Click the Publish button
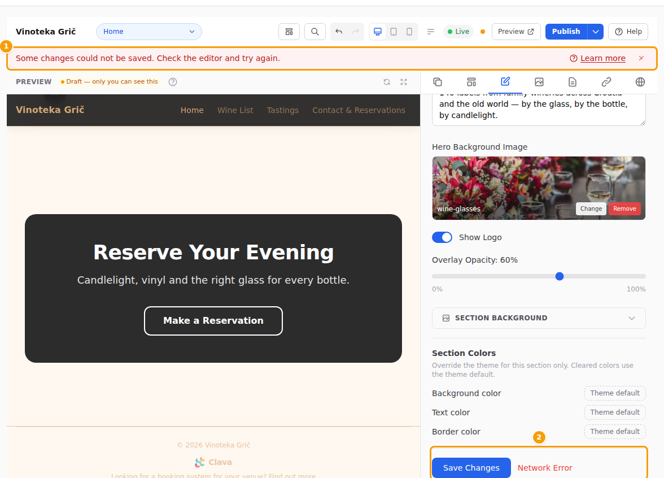The height and width of the screenshot is (478, 664). click(566, 32)
